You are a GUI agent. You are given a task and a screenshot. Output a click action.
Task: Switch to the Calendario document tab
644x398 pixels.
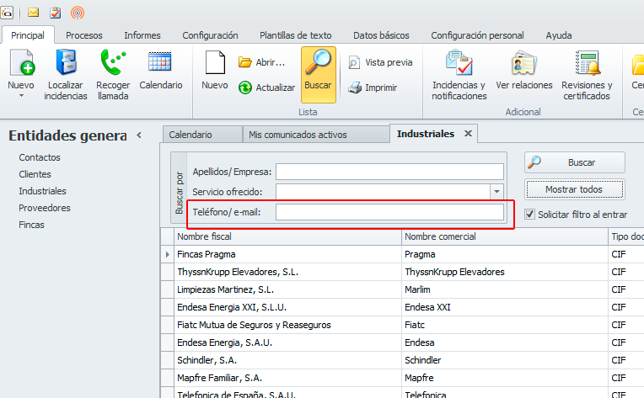coord(202,135)
